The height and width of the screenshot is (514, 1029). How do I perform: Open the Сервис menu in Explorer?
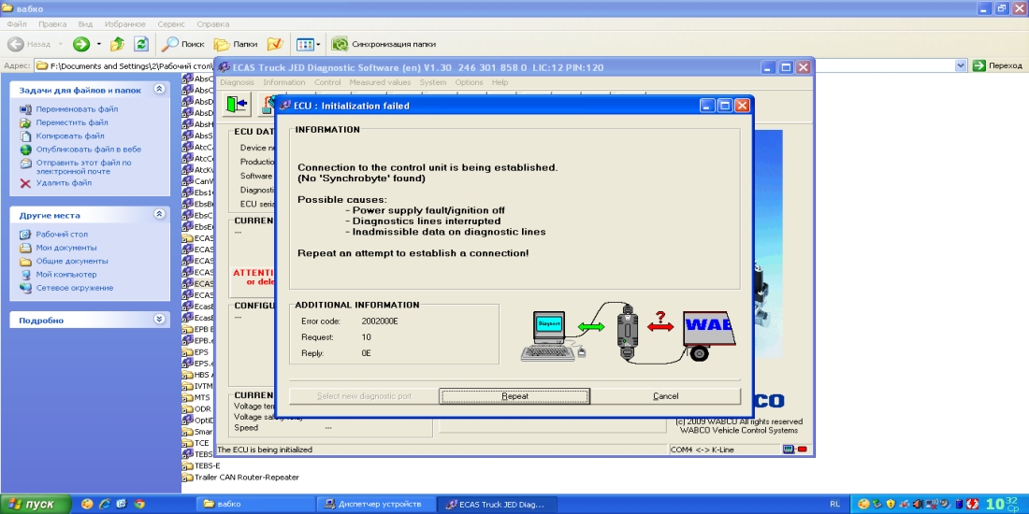click(x=170, y=23)
